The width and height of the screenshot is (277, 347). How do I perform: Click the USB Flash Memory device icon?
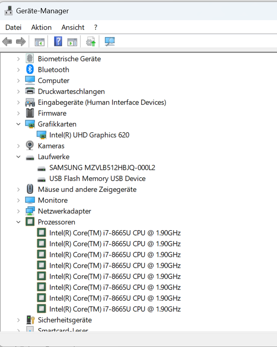(x=41, y=179)
